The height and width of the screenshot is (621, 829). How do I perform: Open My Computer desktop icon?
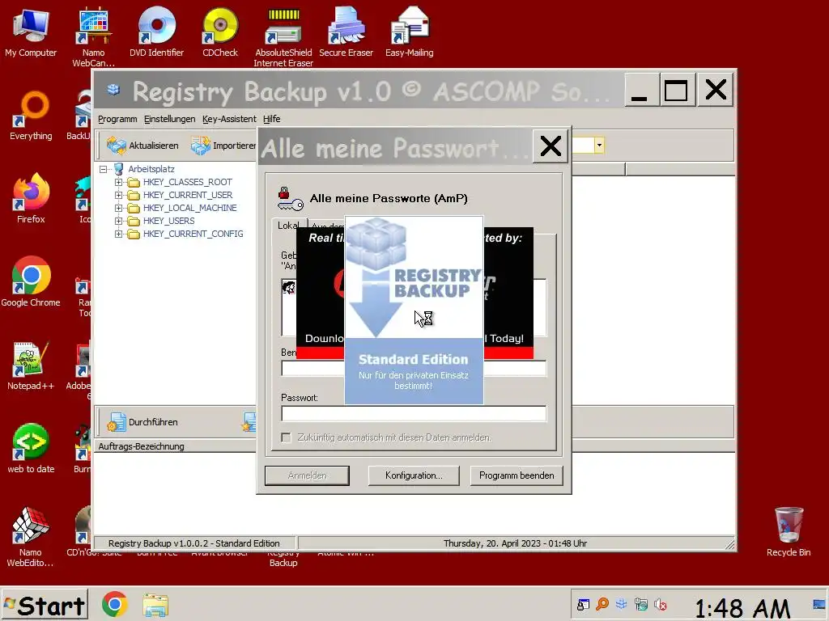[x=31, y=32]
